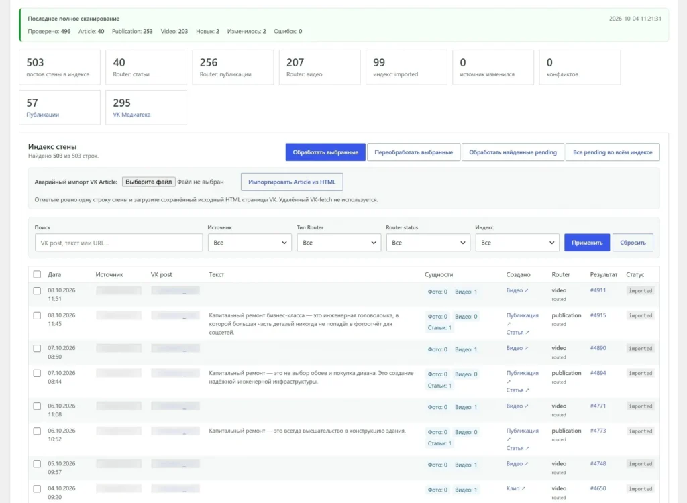
Task: Open the Выберите файл file picker
Action: coord(148,182)
